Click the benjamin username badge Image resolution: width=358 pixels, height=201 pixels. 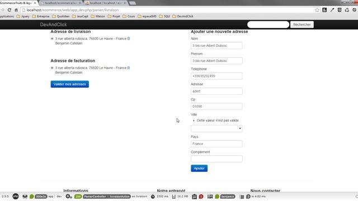point(228,197)
